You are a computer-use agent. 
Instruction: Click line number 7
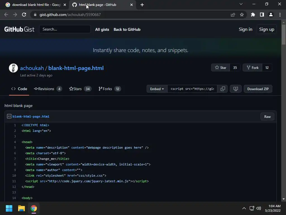[15, 159]
